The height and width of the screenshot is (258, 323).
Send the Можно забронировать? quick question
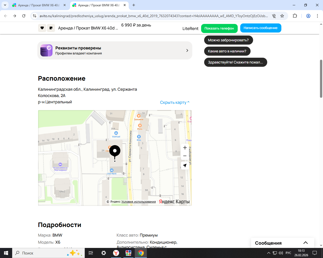(x=228, y=40)
